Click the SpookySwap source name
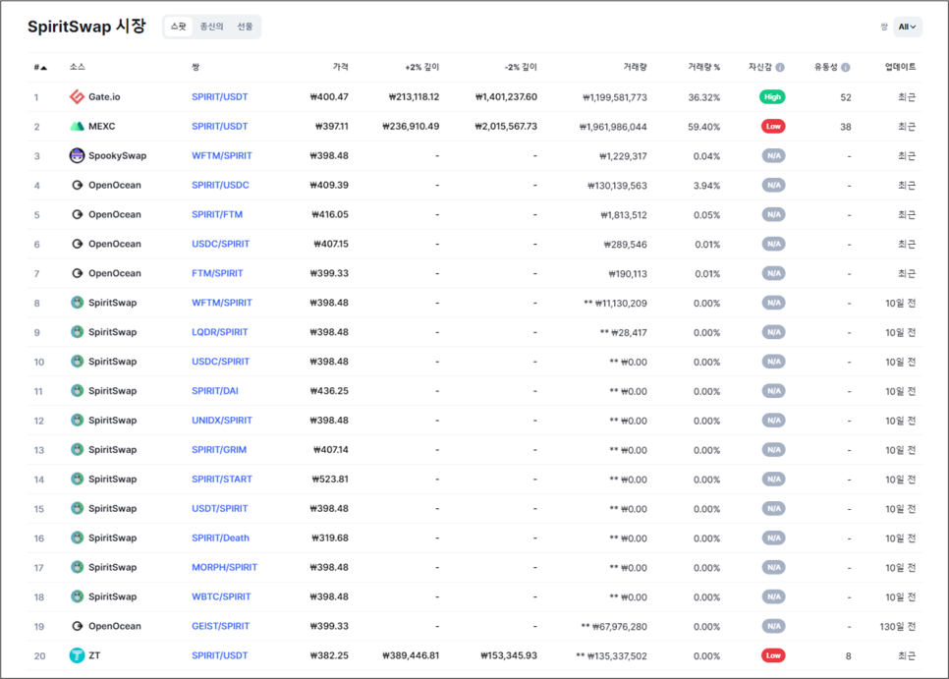Viewport: 949px width, 679px height. (118, 155)
